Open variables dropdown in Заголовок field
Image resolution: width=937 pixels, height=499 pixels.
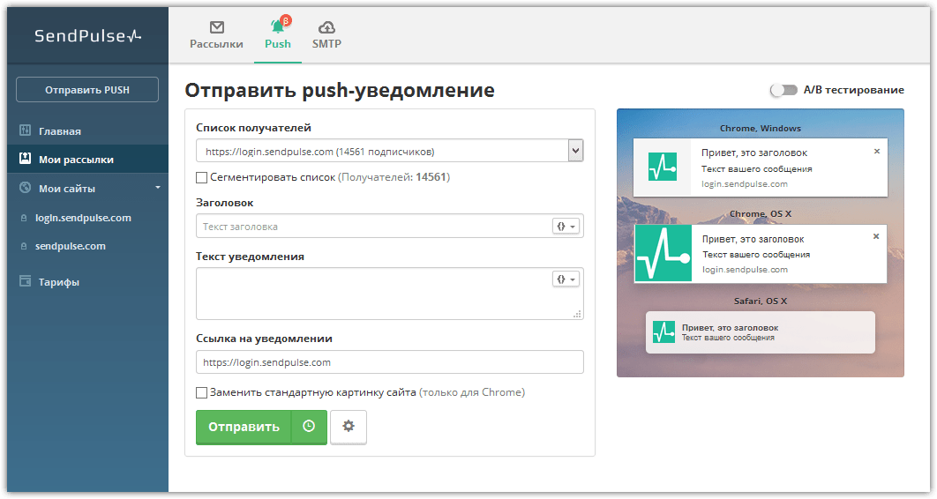566,227
